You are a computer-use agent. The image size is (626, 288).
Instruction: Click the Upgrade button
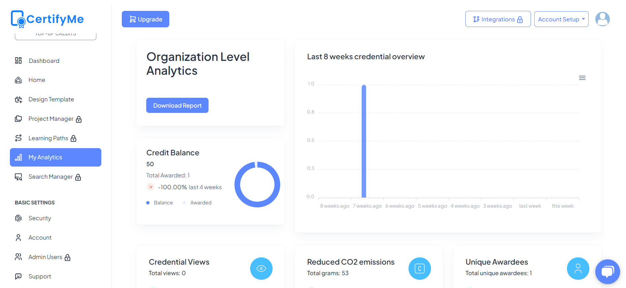coord(146,19)
